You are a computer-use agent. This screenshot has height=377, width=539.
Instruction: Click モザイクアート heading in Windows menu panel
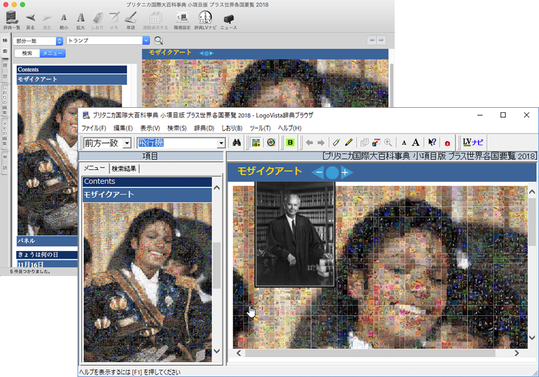(147, 194)
